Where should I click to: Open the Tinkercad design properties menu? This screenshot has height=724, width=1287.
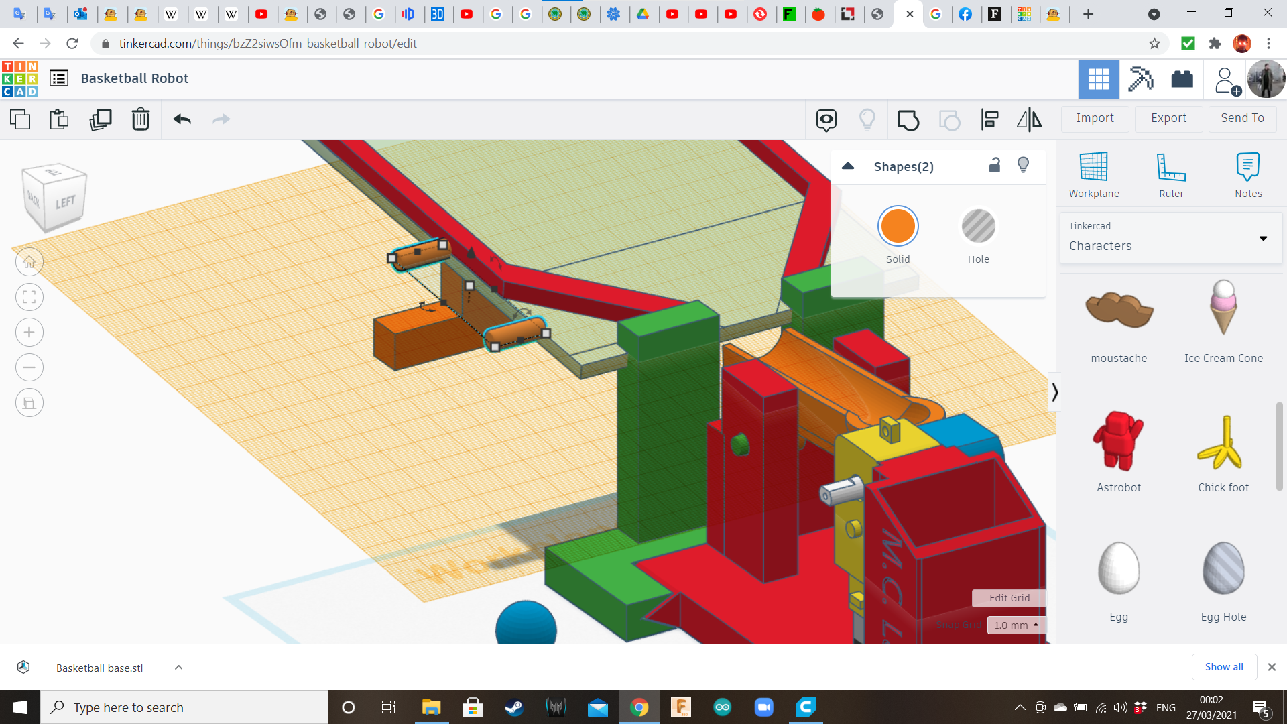59,78
